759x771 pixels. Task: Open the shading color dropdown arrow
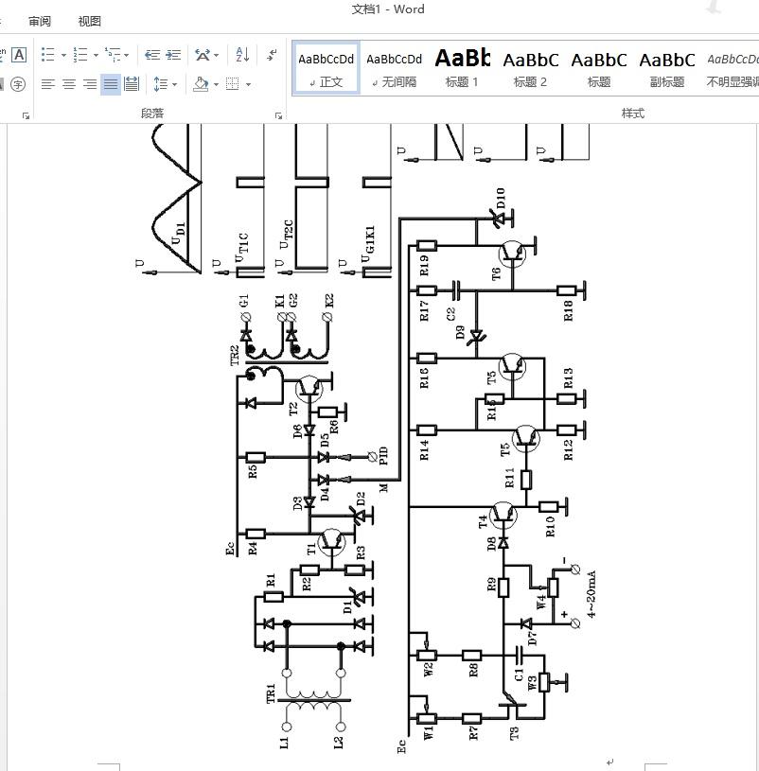click(x=217, y=84)
